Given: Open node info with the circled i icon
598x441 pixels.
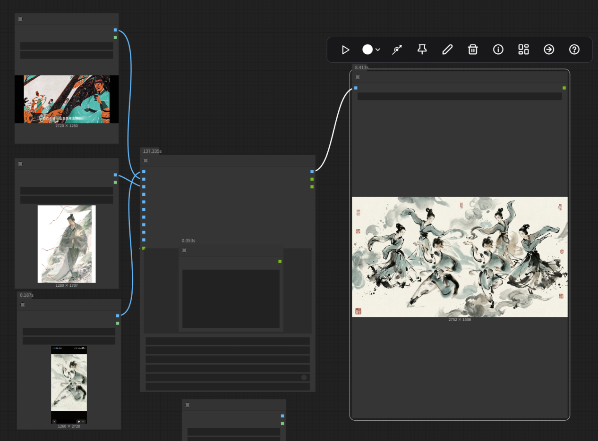Looking at the screenshot, I should tap(498, 50).
